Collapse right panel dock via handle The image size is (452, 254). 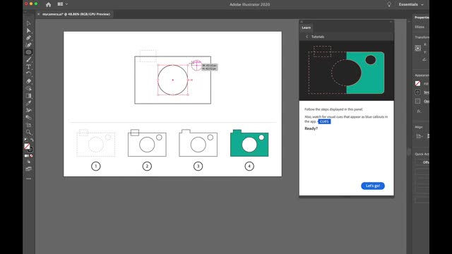click(409, 152)
